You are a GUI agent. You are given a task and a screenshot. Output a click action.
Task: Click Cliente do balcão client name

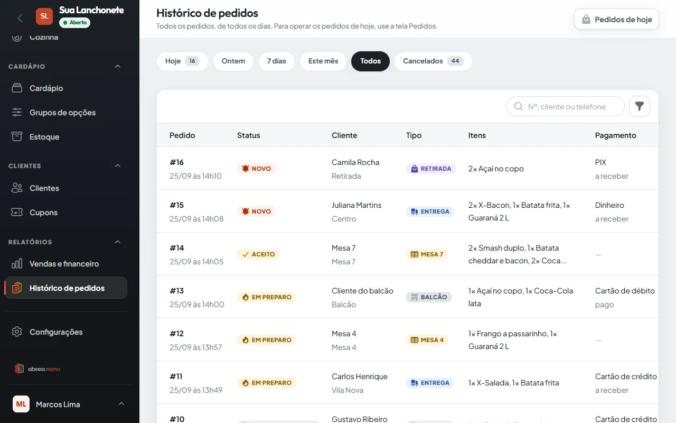pos(362,291)
